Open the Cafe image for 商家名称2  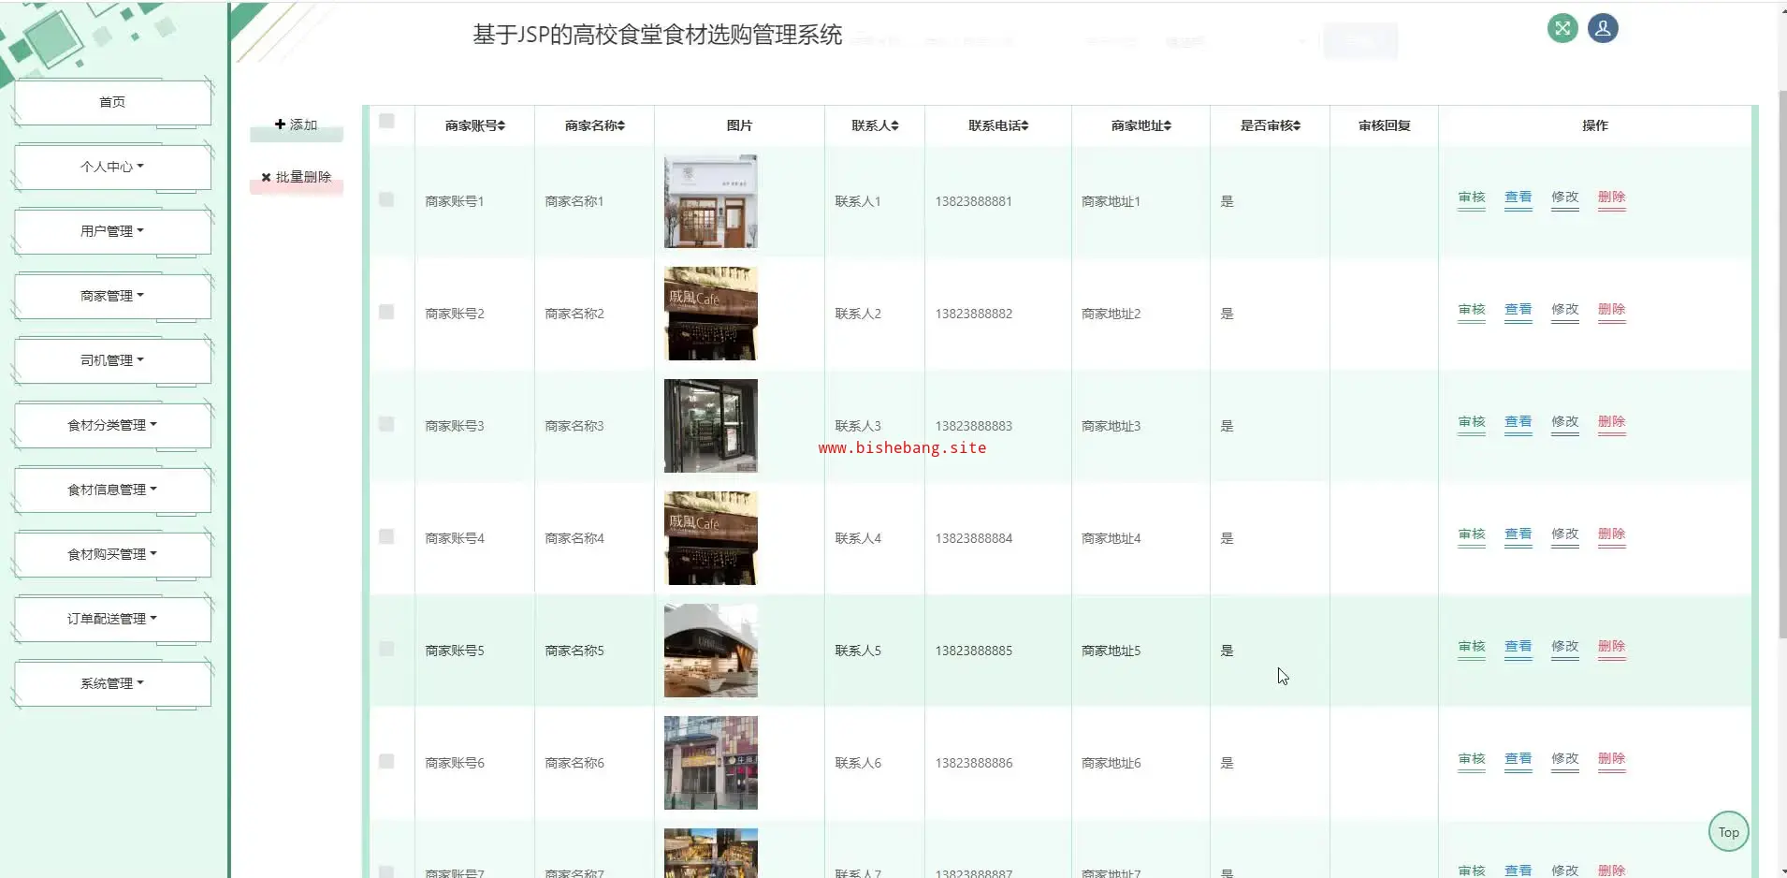711,314
